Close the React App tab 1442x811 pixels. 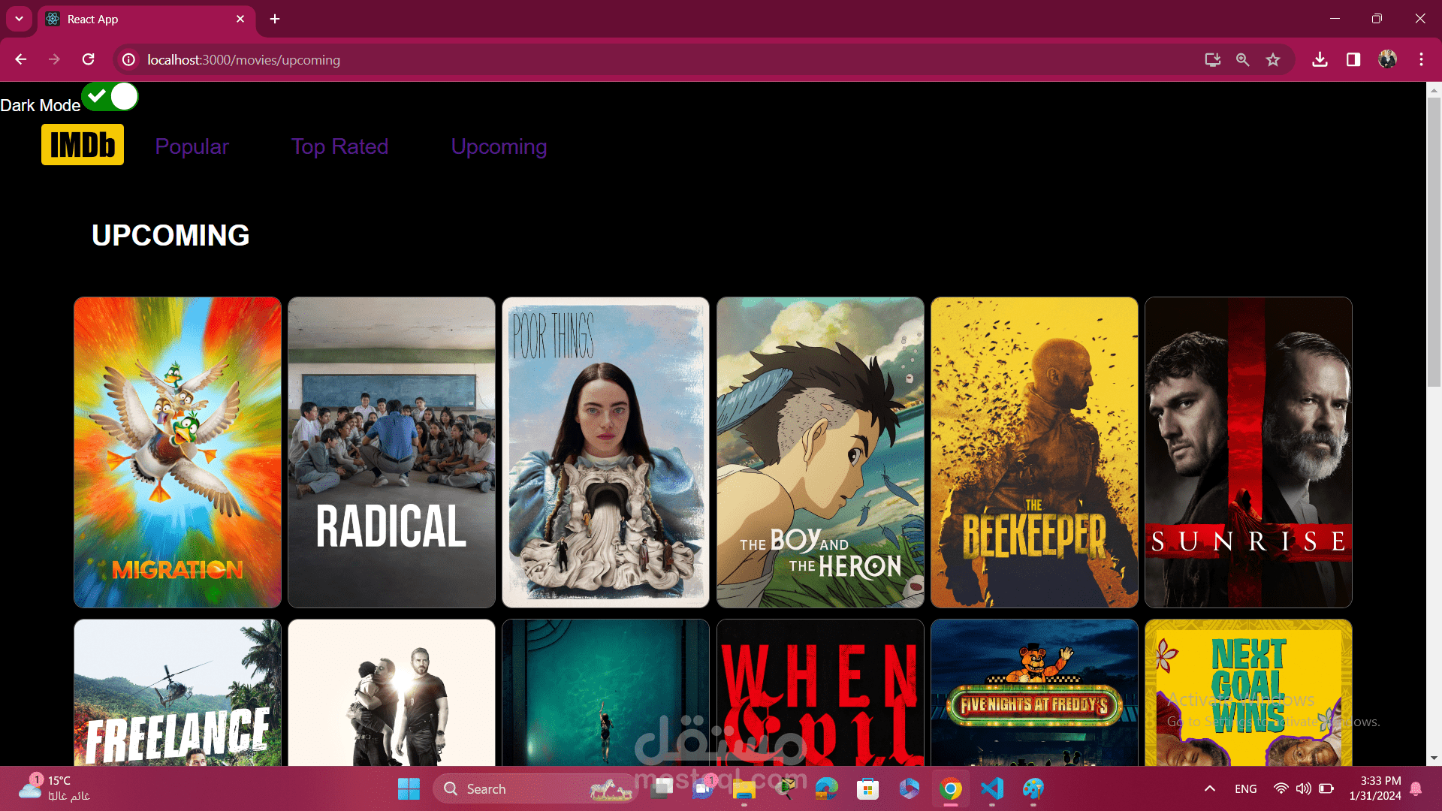coord(240,19)
